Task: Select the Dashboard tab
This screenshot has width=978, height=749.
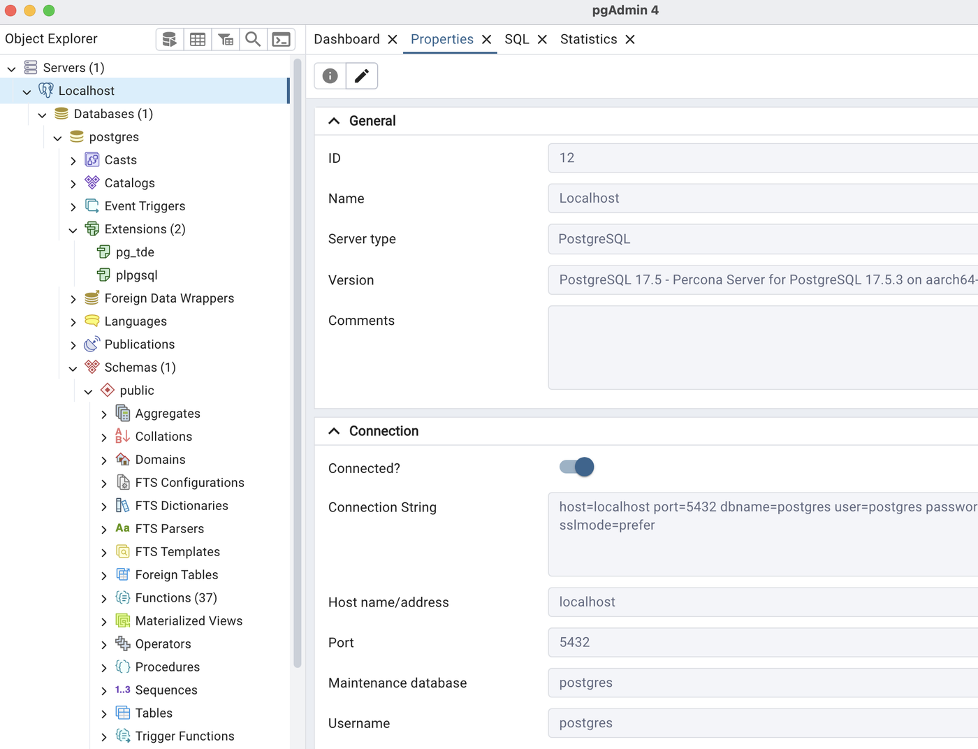Action: click(x=347, y=39)
